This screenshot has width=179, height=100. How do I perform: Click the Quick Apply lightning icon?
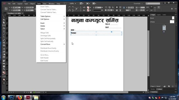click(x=172, y=9)
